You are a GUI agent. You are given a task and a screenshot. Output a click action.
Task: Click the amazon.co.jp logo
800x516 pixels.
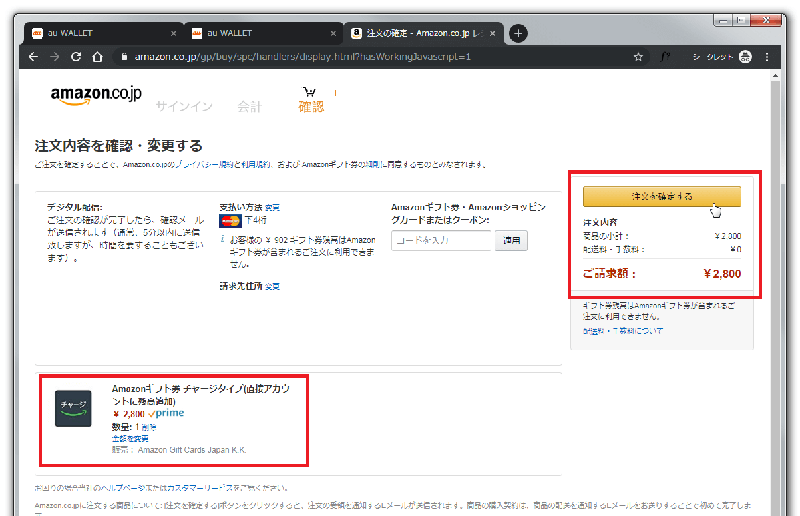(x=96, y=95)
